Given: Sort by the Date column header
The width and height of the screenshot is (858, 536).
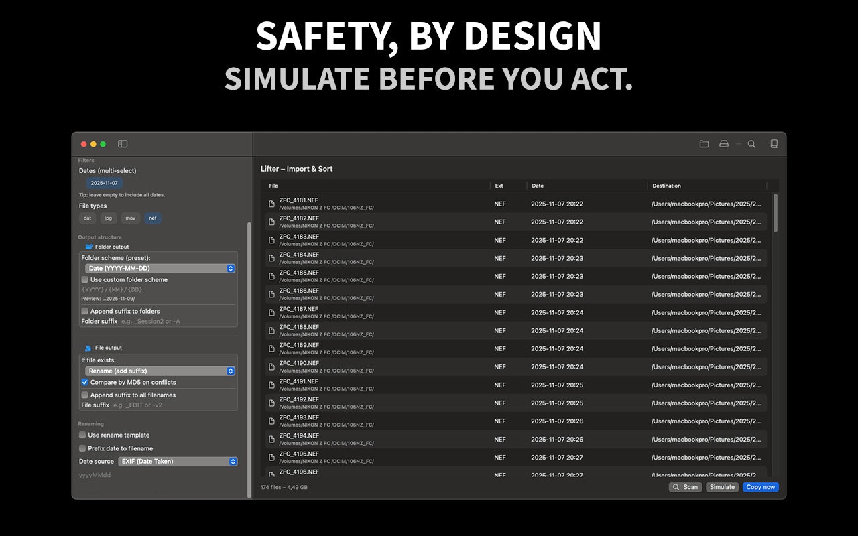Looking at the screenshot, I should click(x=536, y=186).
